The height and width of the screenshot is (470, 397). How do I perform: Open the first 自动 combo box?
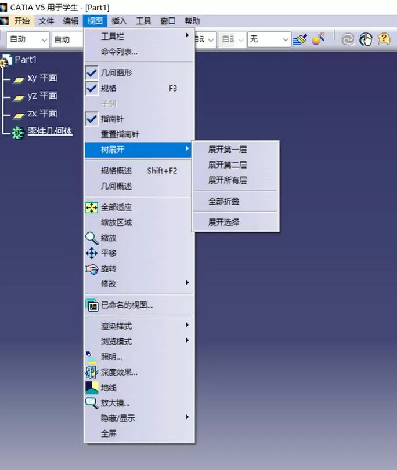(28, 39)
